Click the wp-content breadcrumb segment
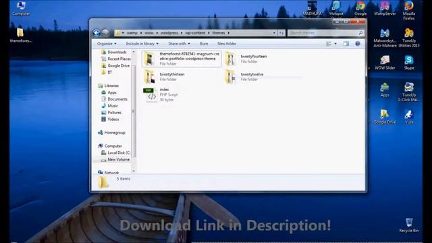Screen dimensions: 432x243 click(195, 33)
